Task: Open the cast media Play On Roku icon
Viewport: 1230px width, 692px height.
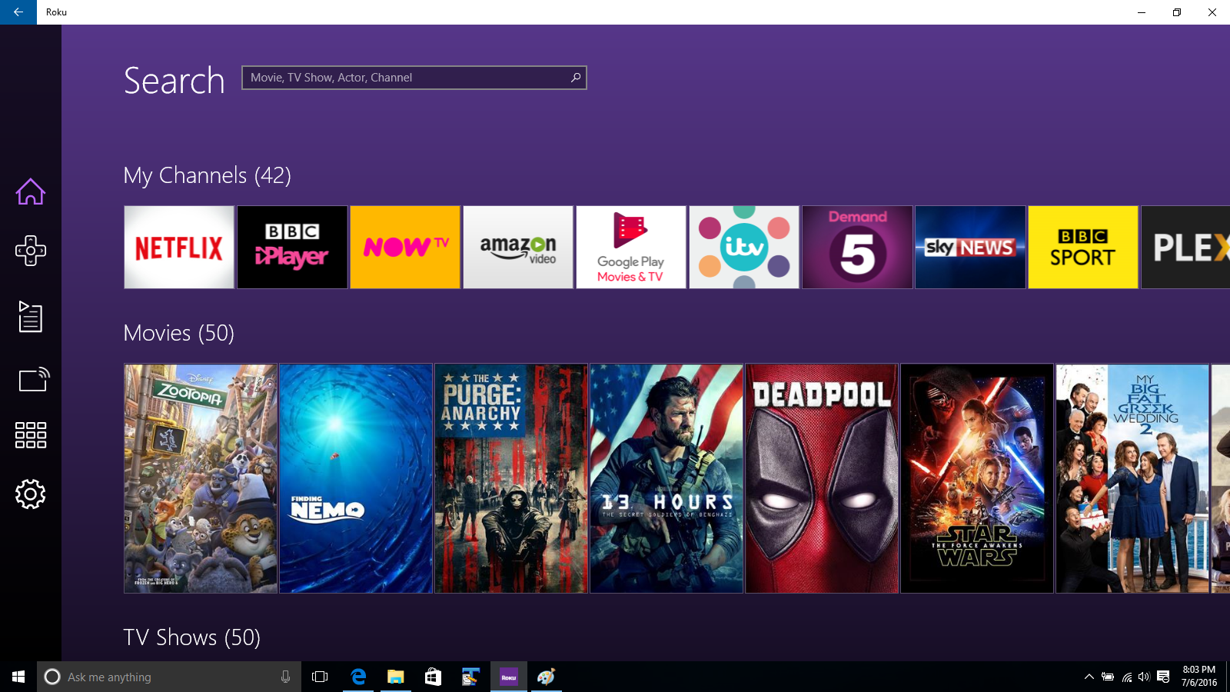Action: [34, 378]
